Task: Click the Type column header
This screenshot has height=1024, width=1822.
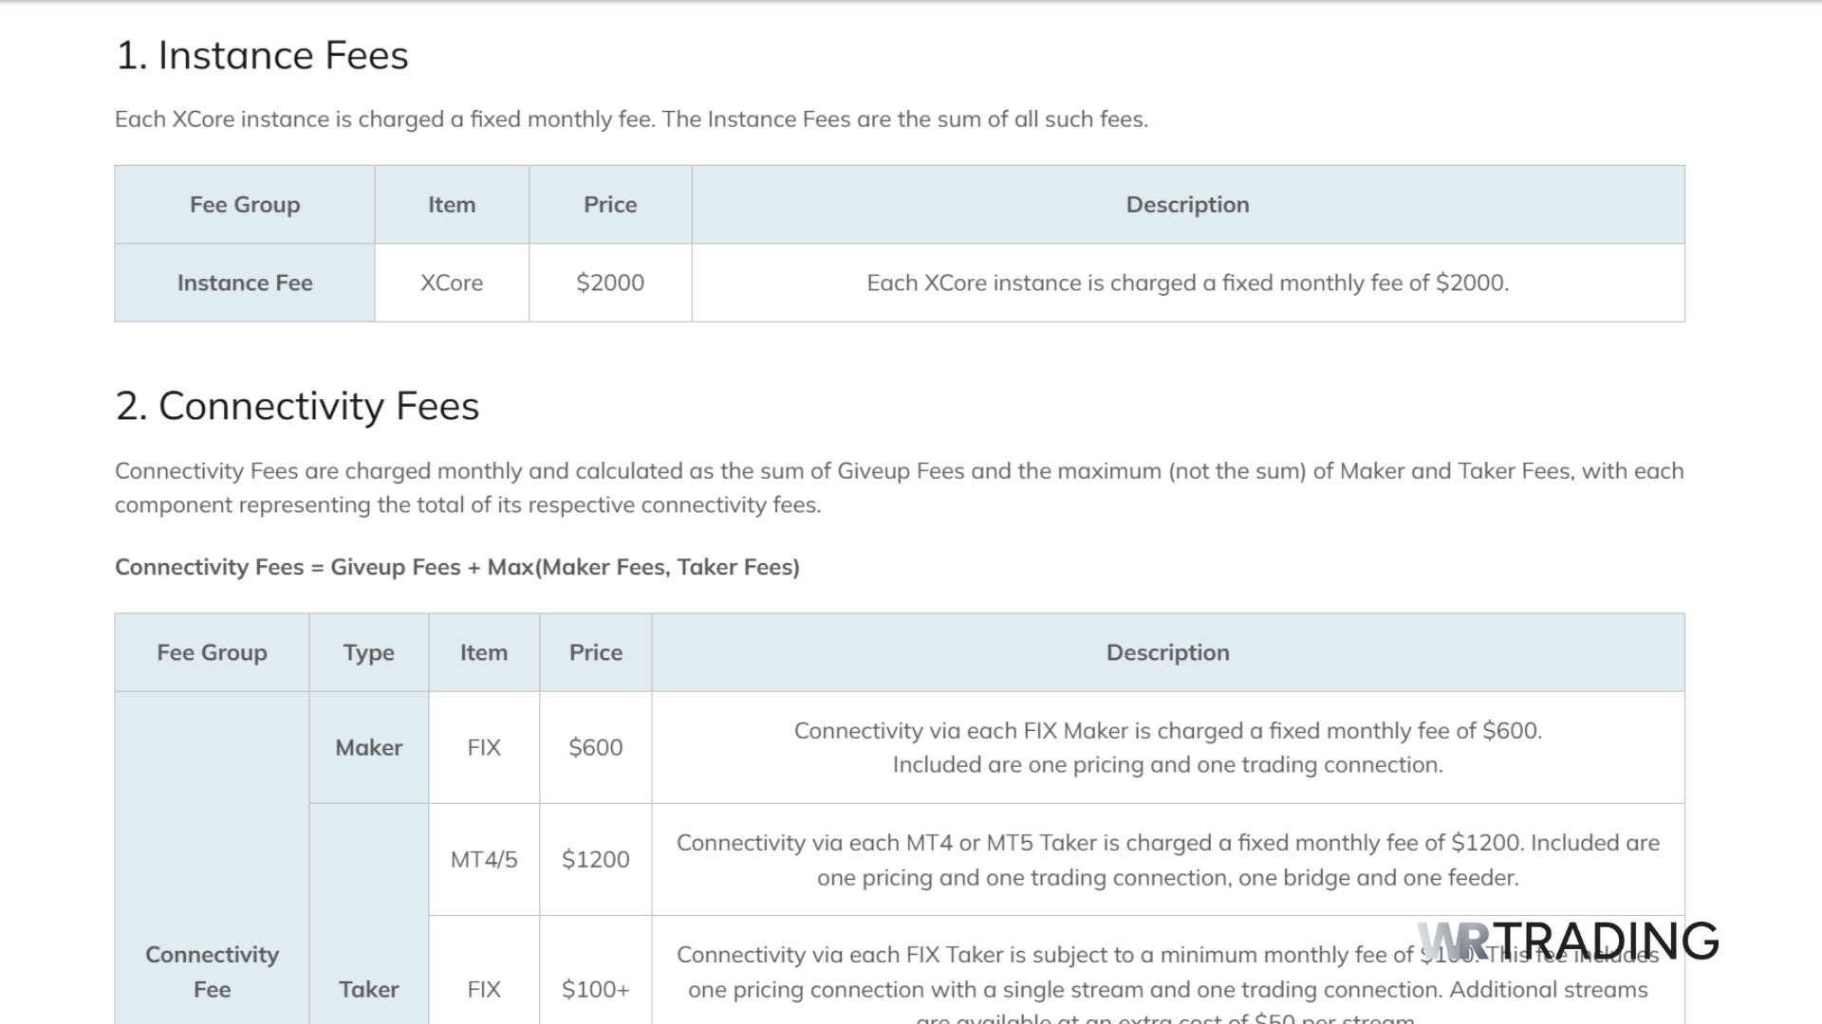Action: point(368,651)
